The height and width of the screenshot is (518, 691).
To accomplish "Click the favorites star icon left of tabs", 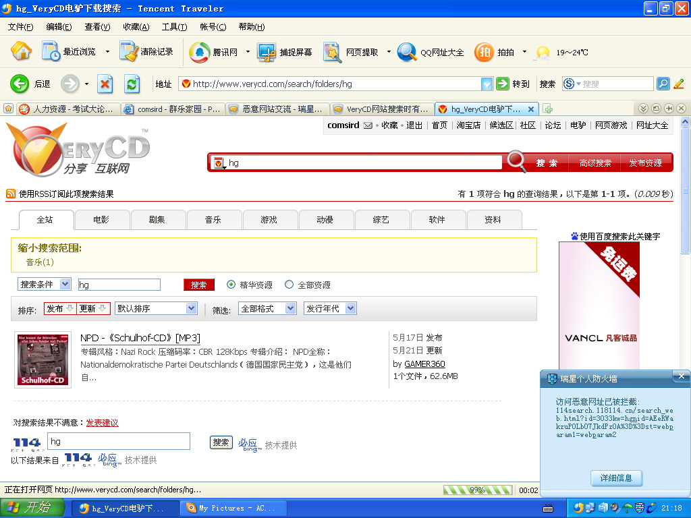I will (8, 109).
